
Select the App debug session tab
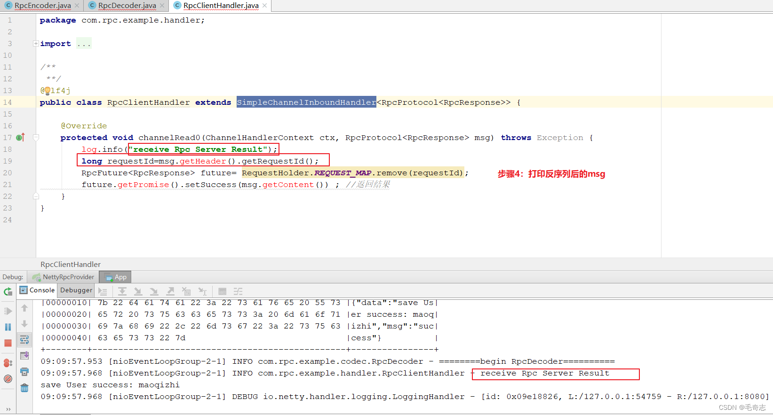(x=115, y=277)
